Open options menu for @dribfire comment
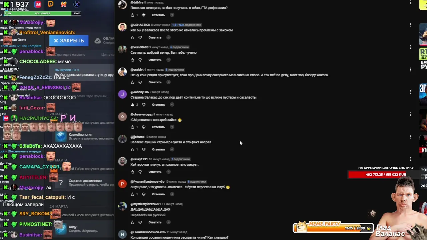This screenshot has width=427, height=240. point(411,2)
